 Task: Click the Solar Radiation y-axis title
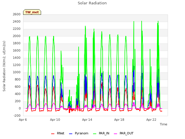click(x=4, y=66)
